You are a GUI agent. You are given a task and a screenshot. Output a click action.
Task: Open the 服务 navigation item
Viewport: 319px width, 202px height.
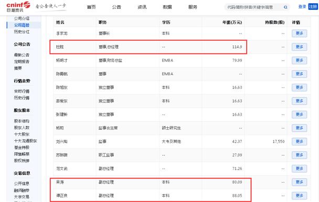(x=193, y=7)
